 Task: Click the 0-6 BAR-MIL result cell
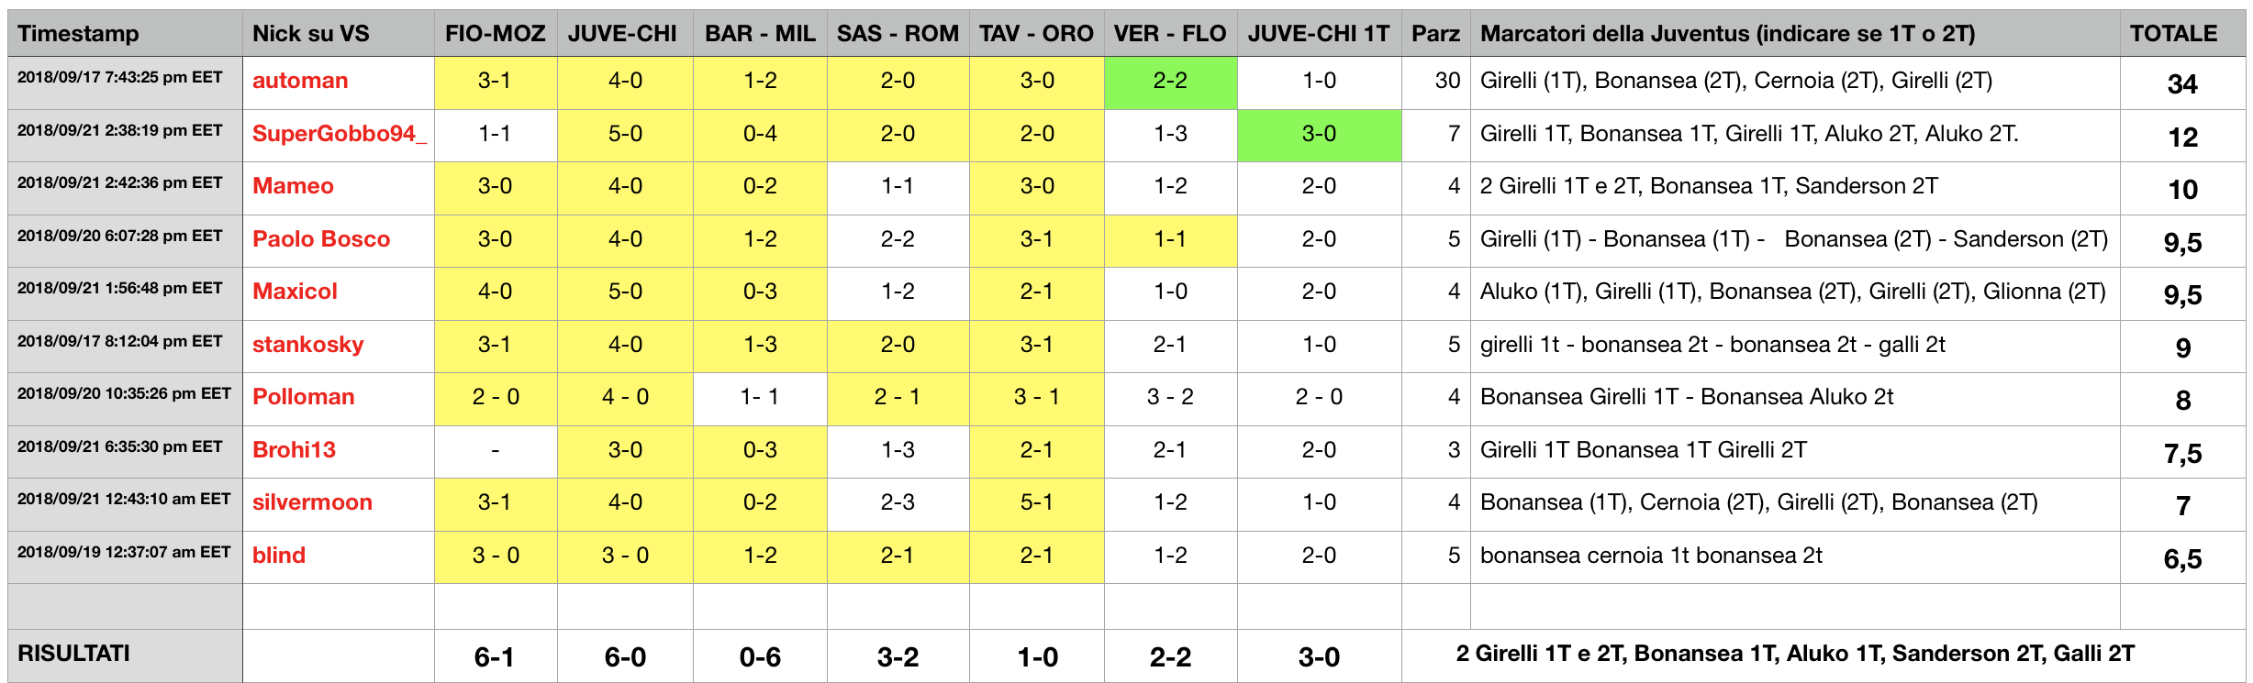pos(760,655)
